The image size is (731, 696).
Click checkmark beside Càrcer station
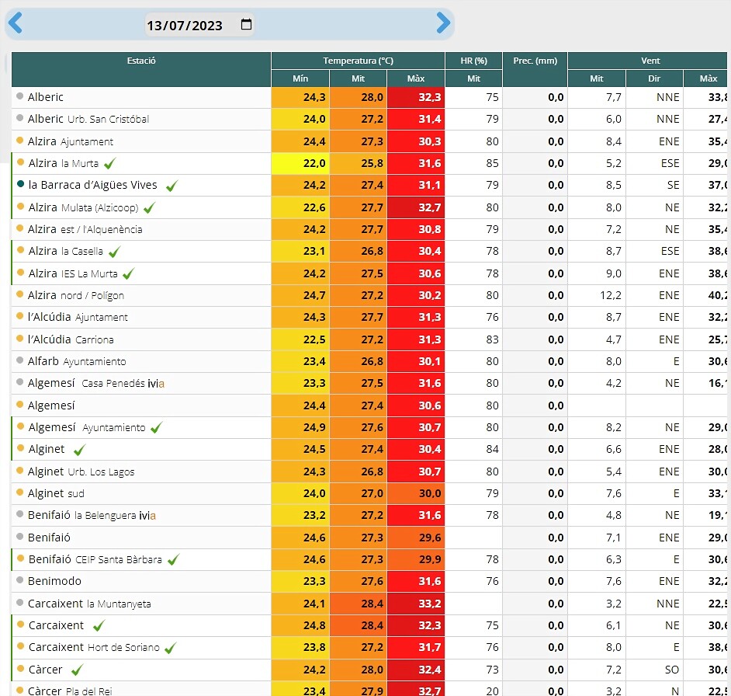(77, 670)
